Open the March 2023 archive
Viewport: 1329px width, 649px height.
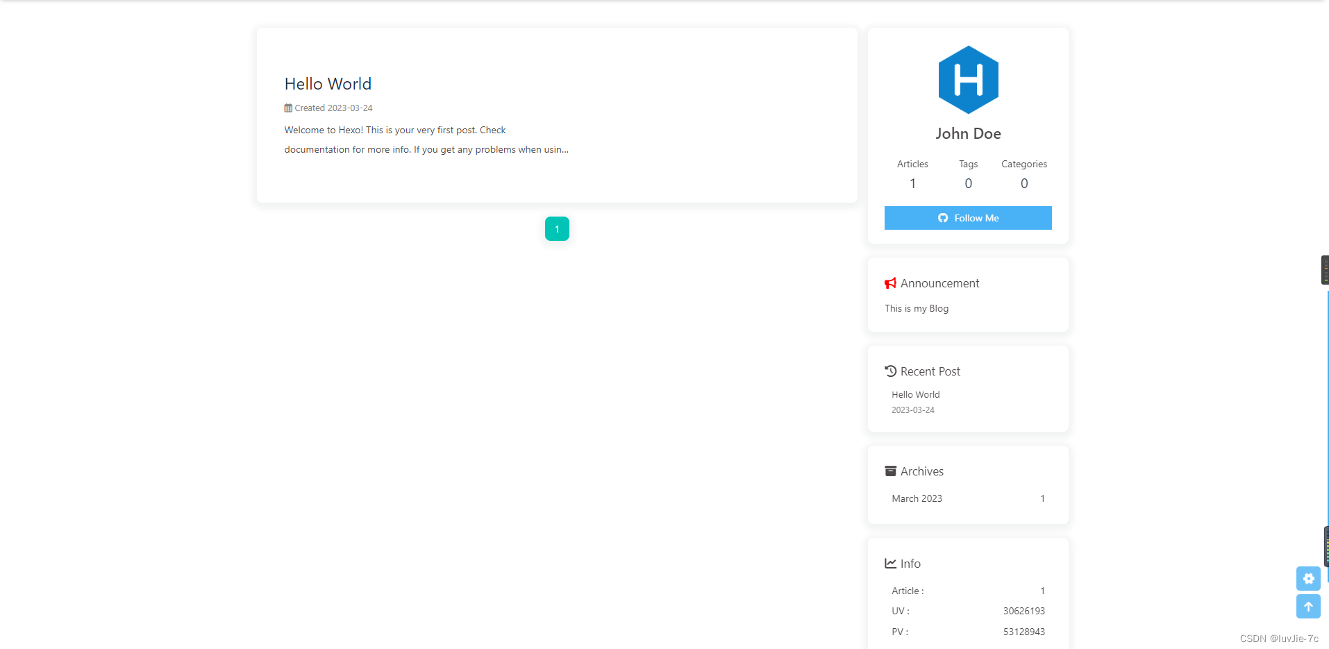tap(917, 498)
